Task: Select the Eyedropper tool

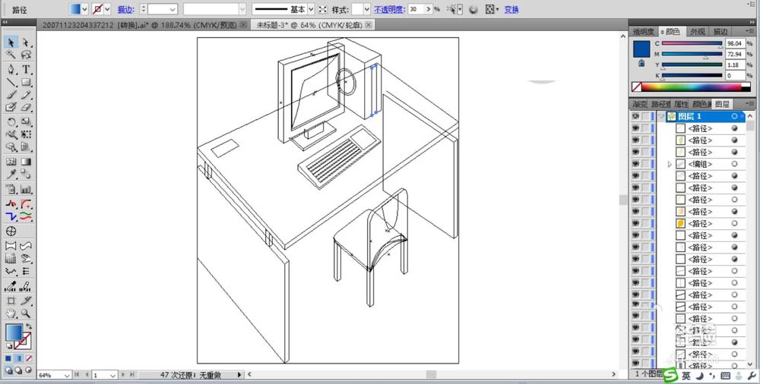Action: [x=11, y=174]
